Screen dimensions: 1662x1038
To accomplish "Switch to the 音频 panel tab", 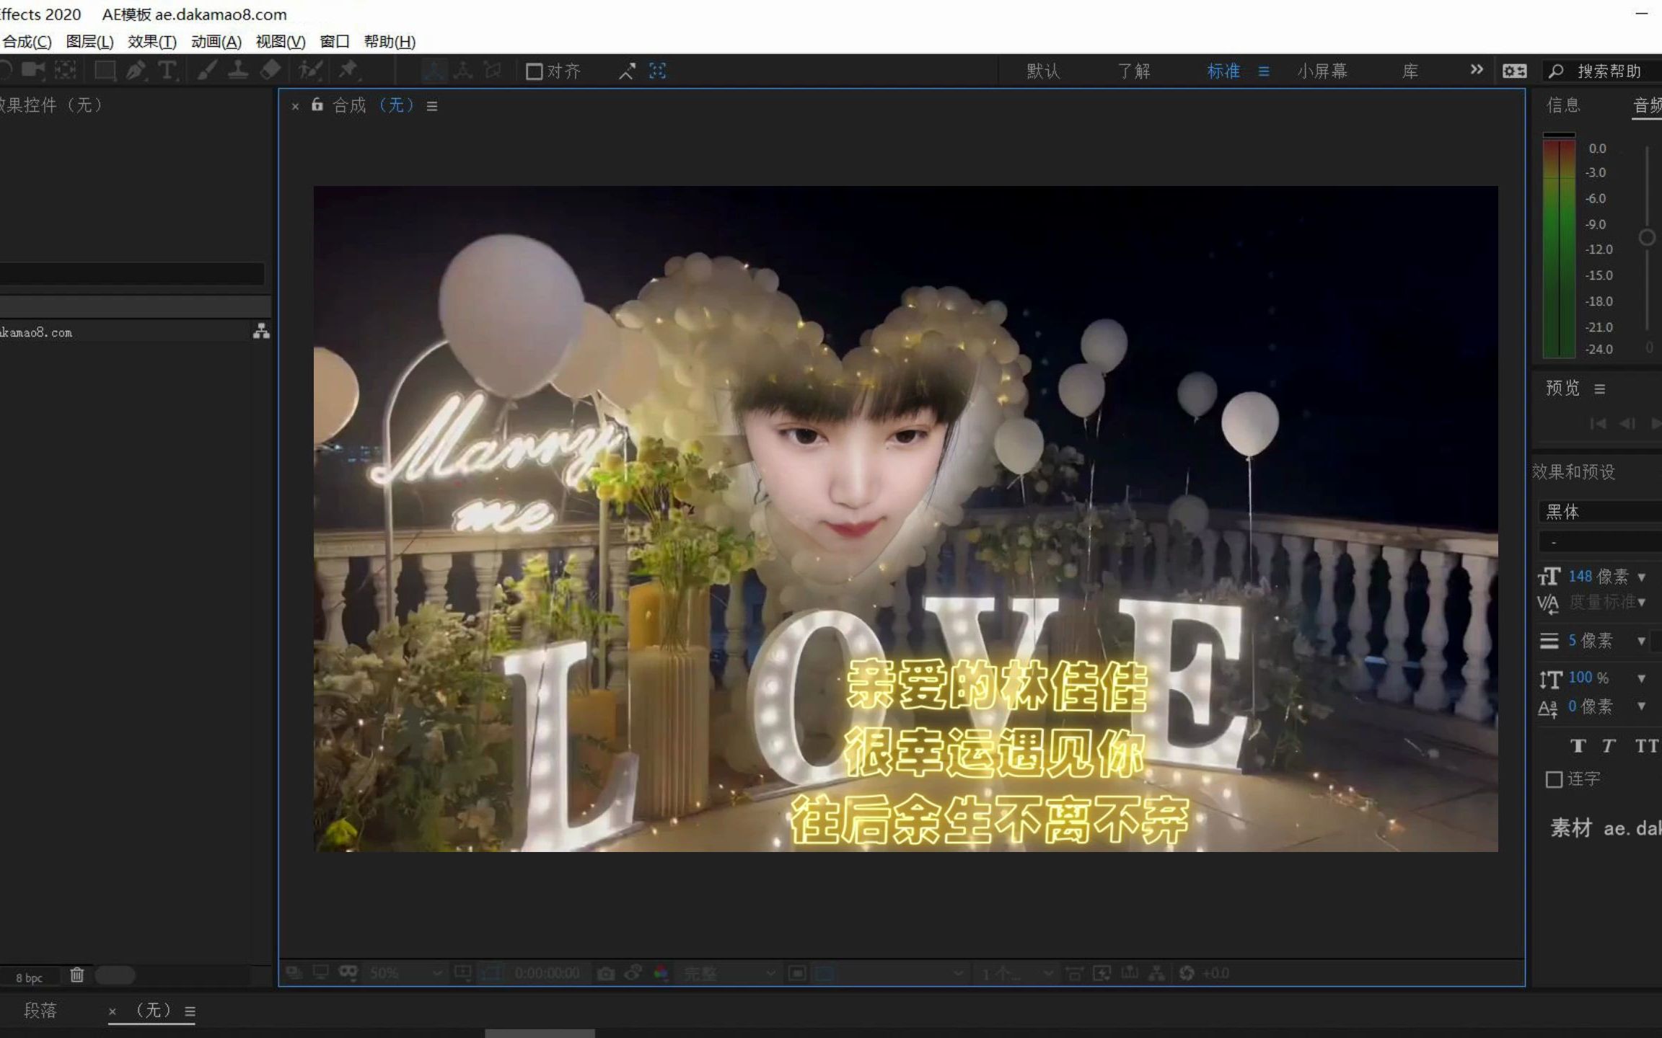I will click(x=1648, y=106).
